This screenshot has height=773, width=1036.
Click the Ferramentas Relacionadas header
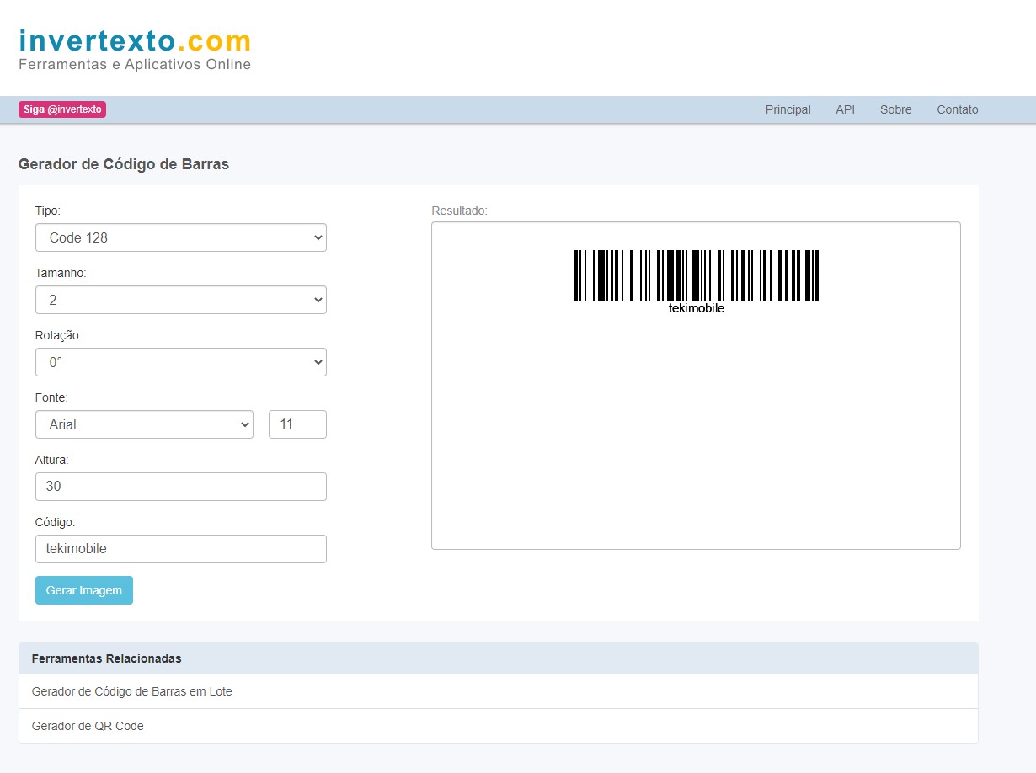pyautogui.click(x=107, y=658)
